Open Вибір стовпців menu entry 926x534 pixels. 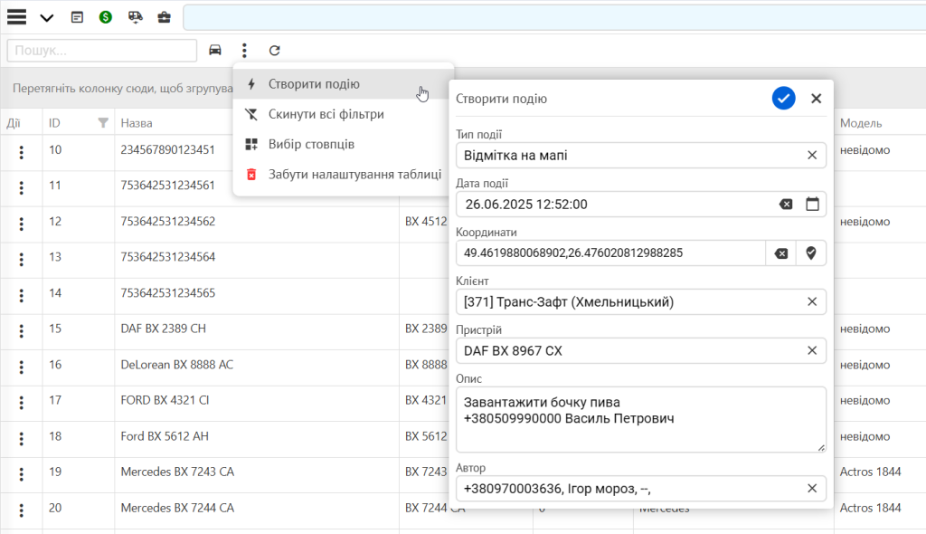coord(343,144)
